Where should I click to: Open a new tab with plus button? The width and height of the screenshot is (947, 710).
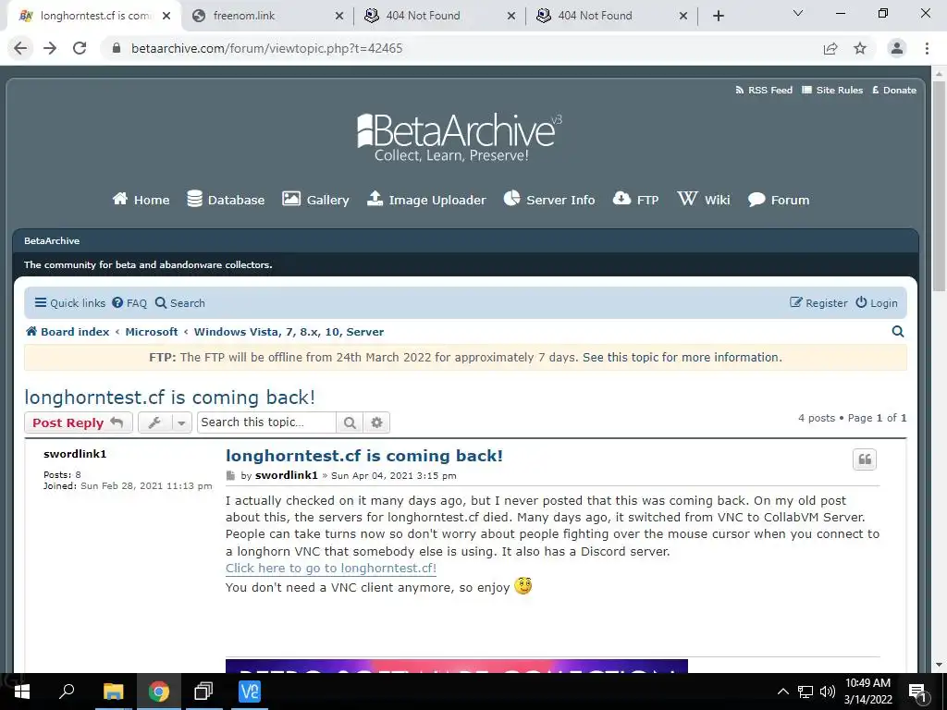718,16
